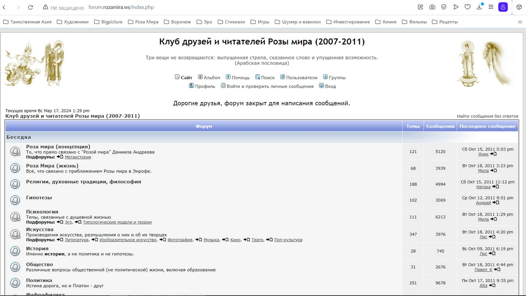Open the Психология forum link
This screenshot has width=526, height=296.
point(42,211)
